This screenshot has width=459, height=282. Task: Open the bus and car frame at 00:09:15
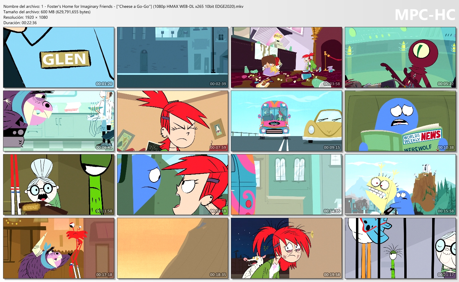click(287, 121)
